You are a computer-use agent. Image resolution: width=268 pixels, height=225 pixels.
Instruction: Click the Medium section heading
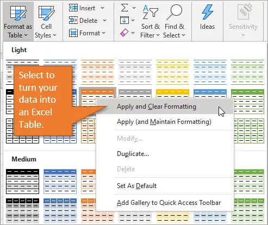[24, 159]
